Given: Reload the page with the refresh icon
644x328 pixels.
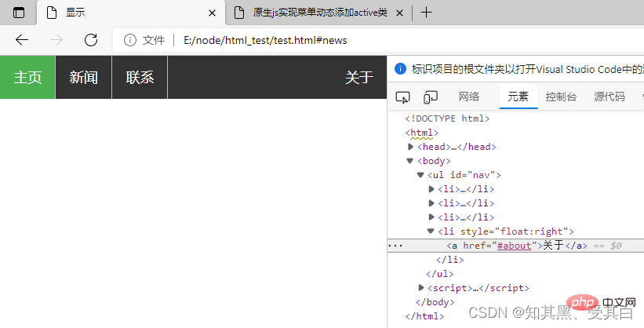Looking at the screenshot, I should pyautogui.click(x=91, y=40).
